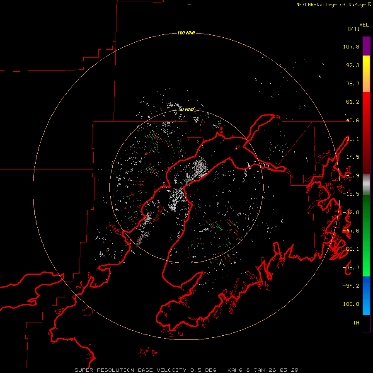Click the -16.5 legend value

351,194
